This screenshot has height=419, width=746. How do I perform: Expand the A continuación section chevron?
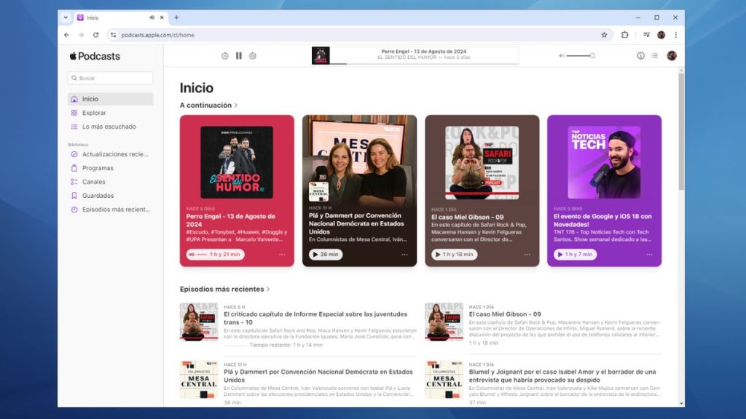point(236,105)
